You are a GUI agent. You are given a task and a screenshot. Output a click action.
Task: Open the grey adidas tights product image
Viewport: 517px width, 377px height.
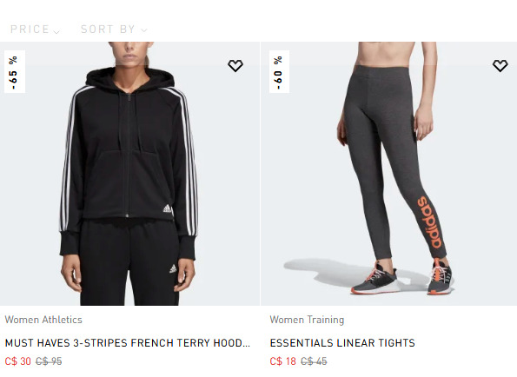coord(389,174)
